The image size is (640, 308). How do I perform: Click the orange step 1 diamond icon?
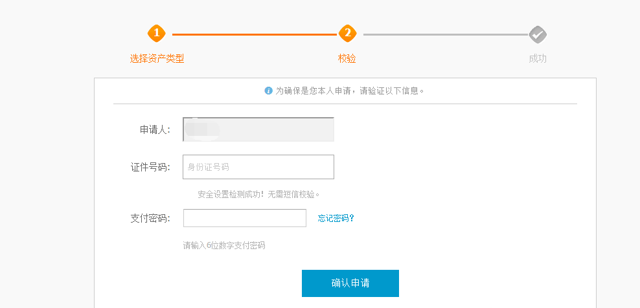[157, 34]
